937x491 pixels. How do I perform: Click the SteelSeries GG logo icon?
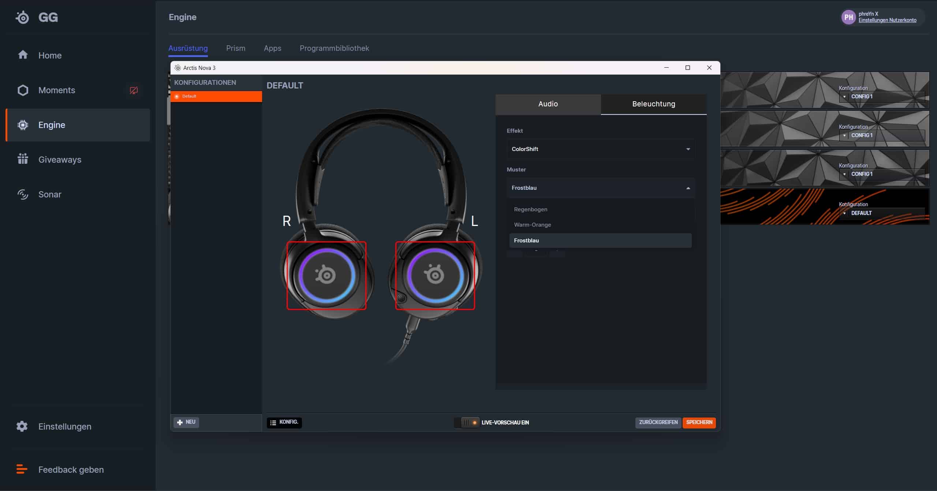tap(23, 17)
